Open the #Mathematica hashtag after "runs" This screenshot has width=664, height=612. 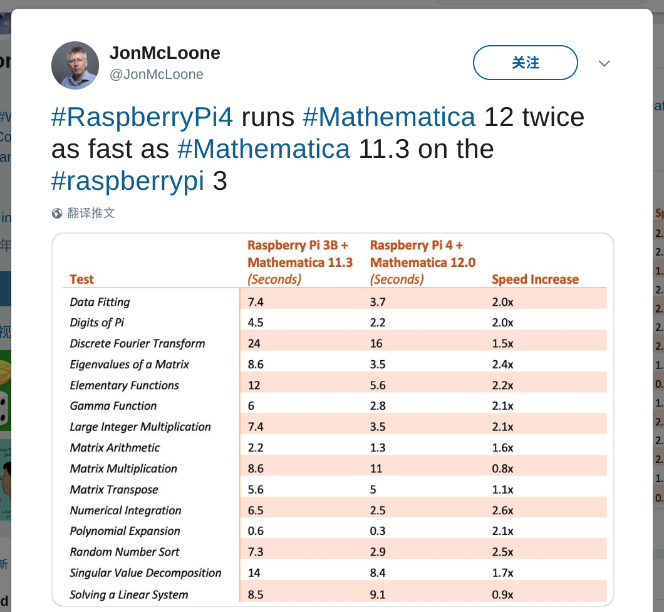coord(389,117)
